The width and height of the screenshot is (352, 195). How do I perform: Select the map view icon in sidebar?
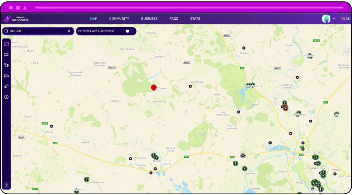[x=6, y=44]
